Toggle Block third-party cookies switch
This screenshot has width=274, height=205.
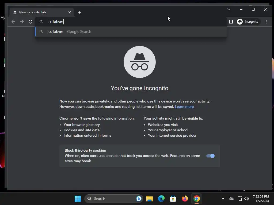(x=210, y=156)
